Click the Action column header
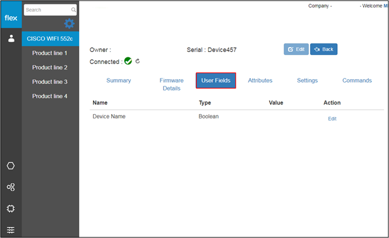The height and width of the screenshot is (238, 389). [x=332, y=103]
